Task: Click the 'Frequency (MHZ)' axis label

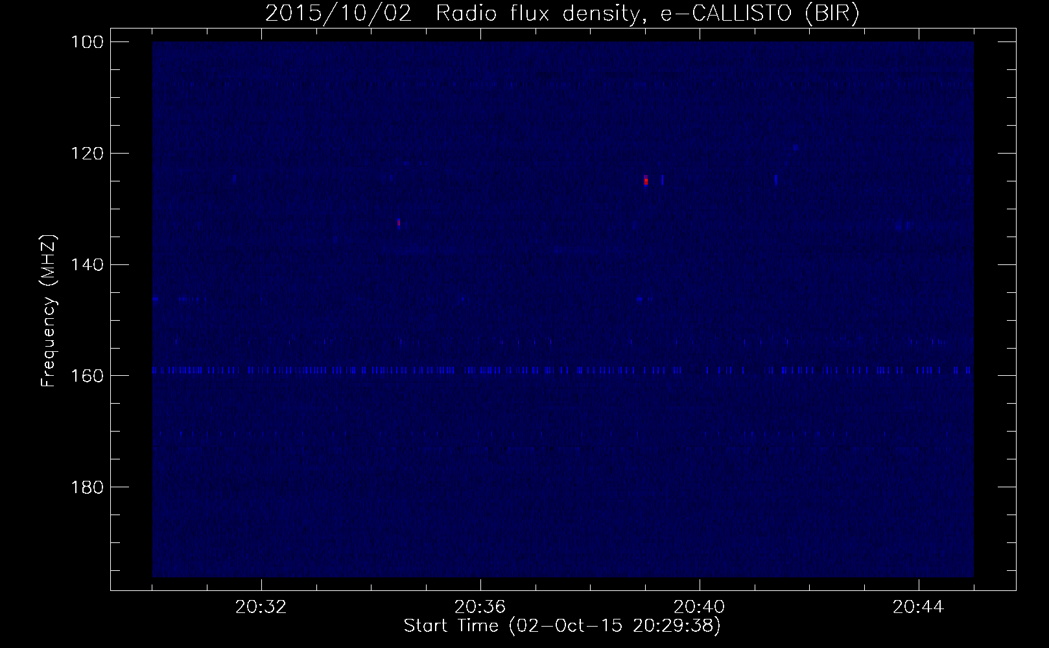Action: click(x=49, y=311)
